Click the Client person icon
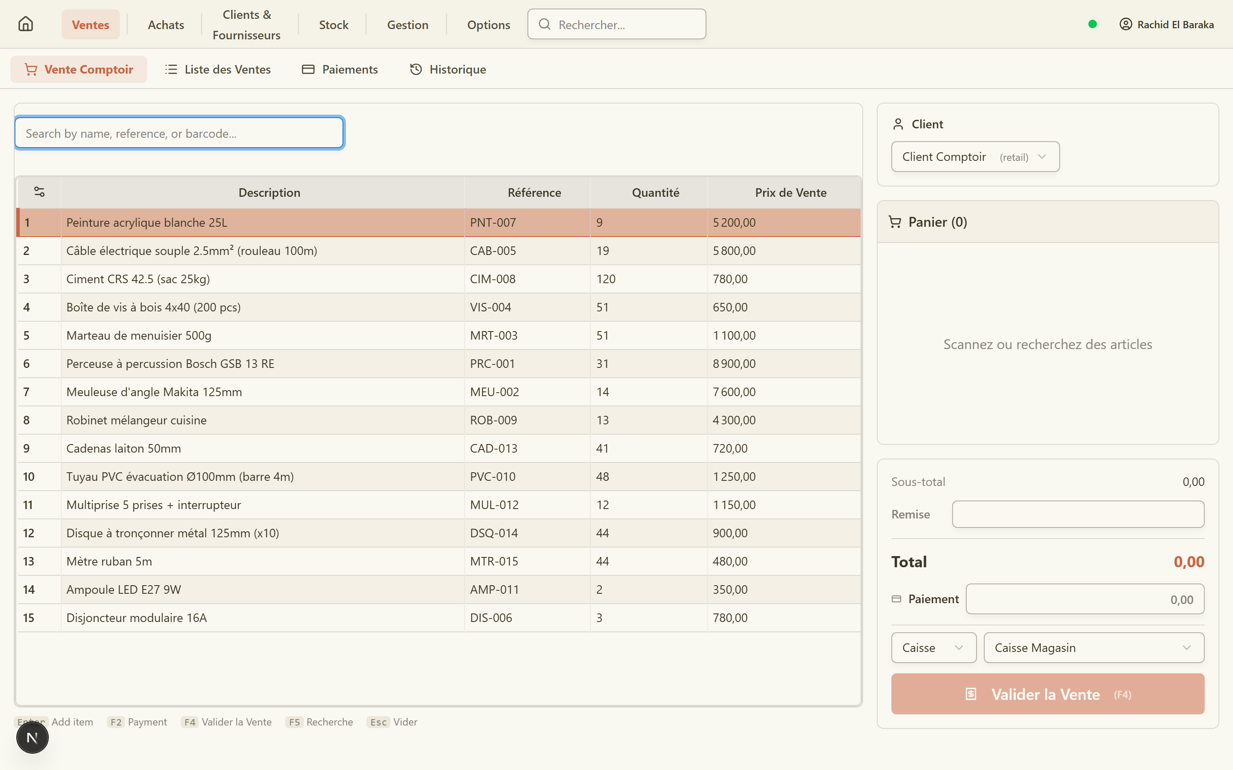The height and width of the screenshot is (770, 1233). click(x=898, y=124)
